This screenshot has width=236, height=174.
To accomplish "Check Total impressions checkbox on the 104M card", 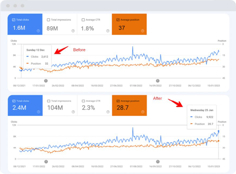I will [48, 101].
